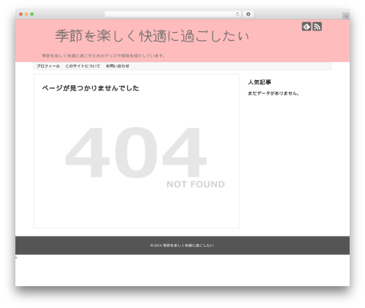The width and height of the screenshot is (365, 308).
Task: Click site title 季節を楽しく快適に過ごしたい
Action: point(152,36)
